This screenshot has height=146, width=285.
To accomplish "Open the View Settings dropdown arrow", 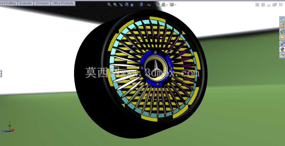I will click(x=176, y=5).
